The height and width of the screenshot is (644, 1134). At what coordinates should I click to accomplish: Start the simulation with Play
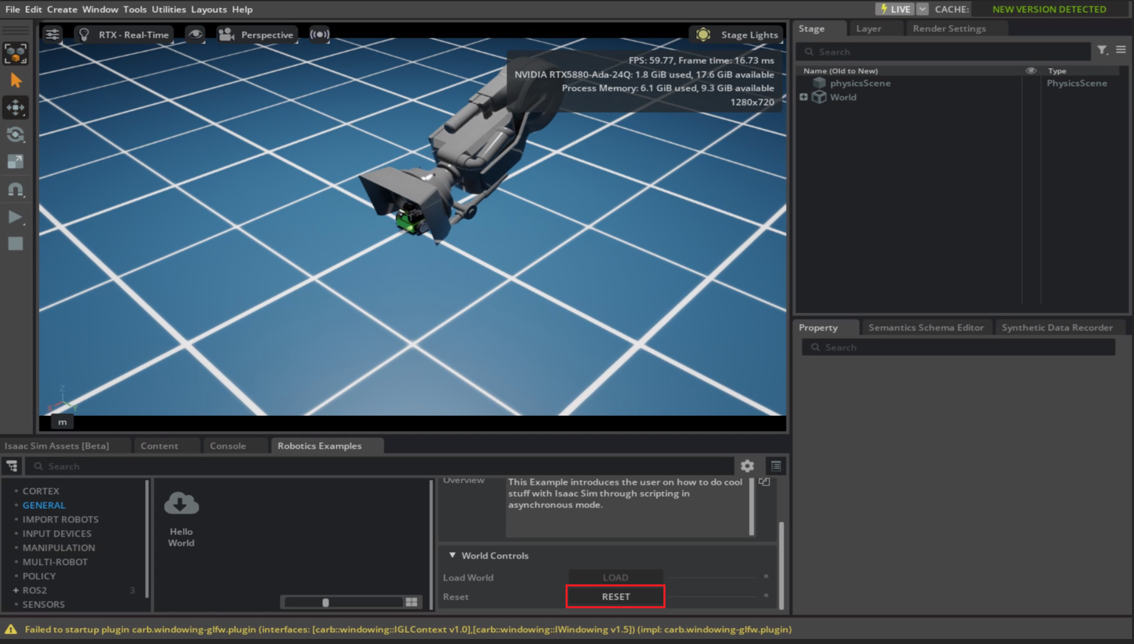(16, 217)
